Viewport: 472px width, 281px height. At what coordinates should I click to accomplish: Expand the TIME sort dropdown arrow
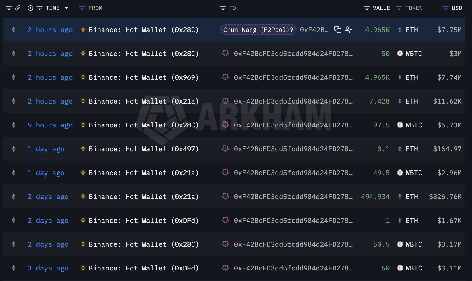tap(66, 8)
